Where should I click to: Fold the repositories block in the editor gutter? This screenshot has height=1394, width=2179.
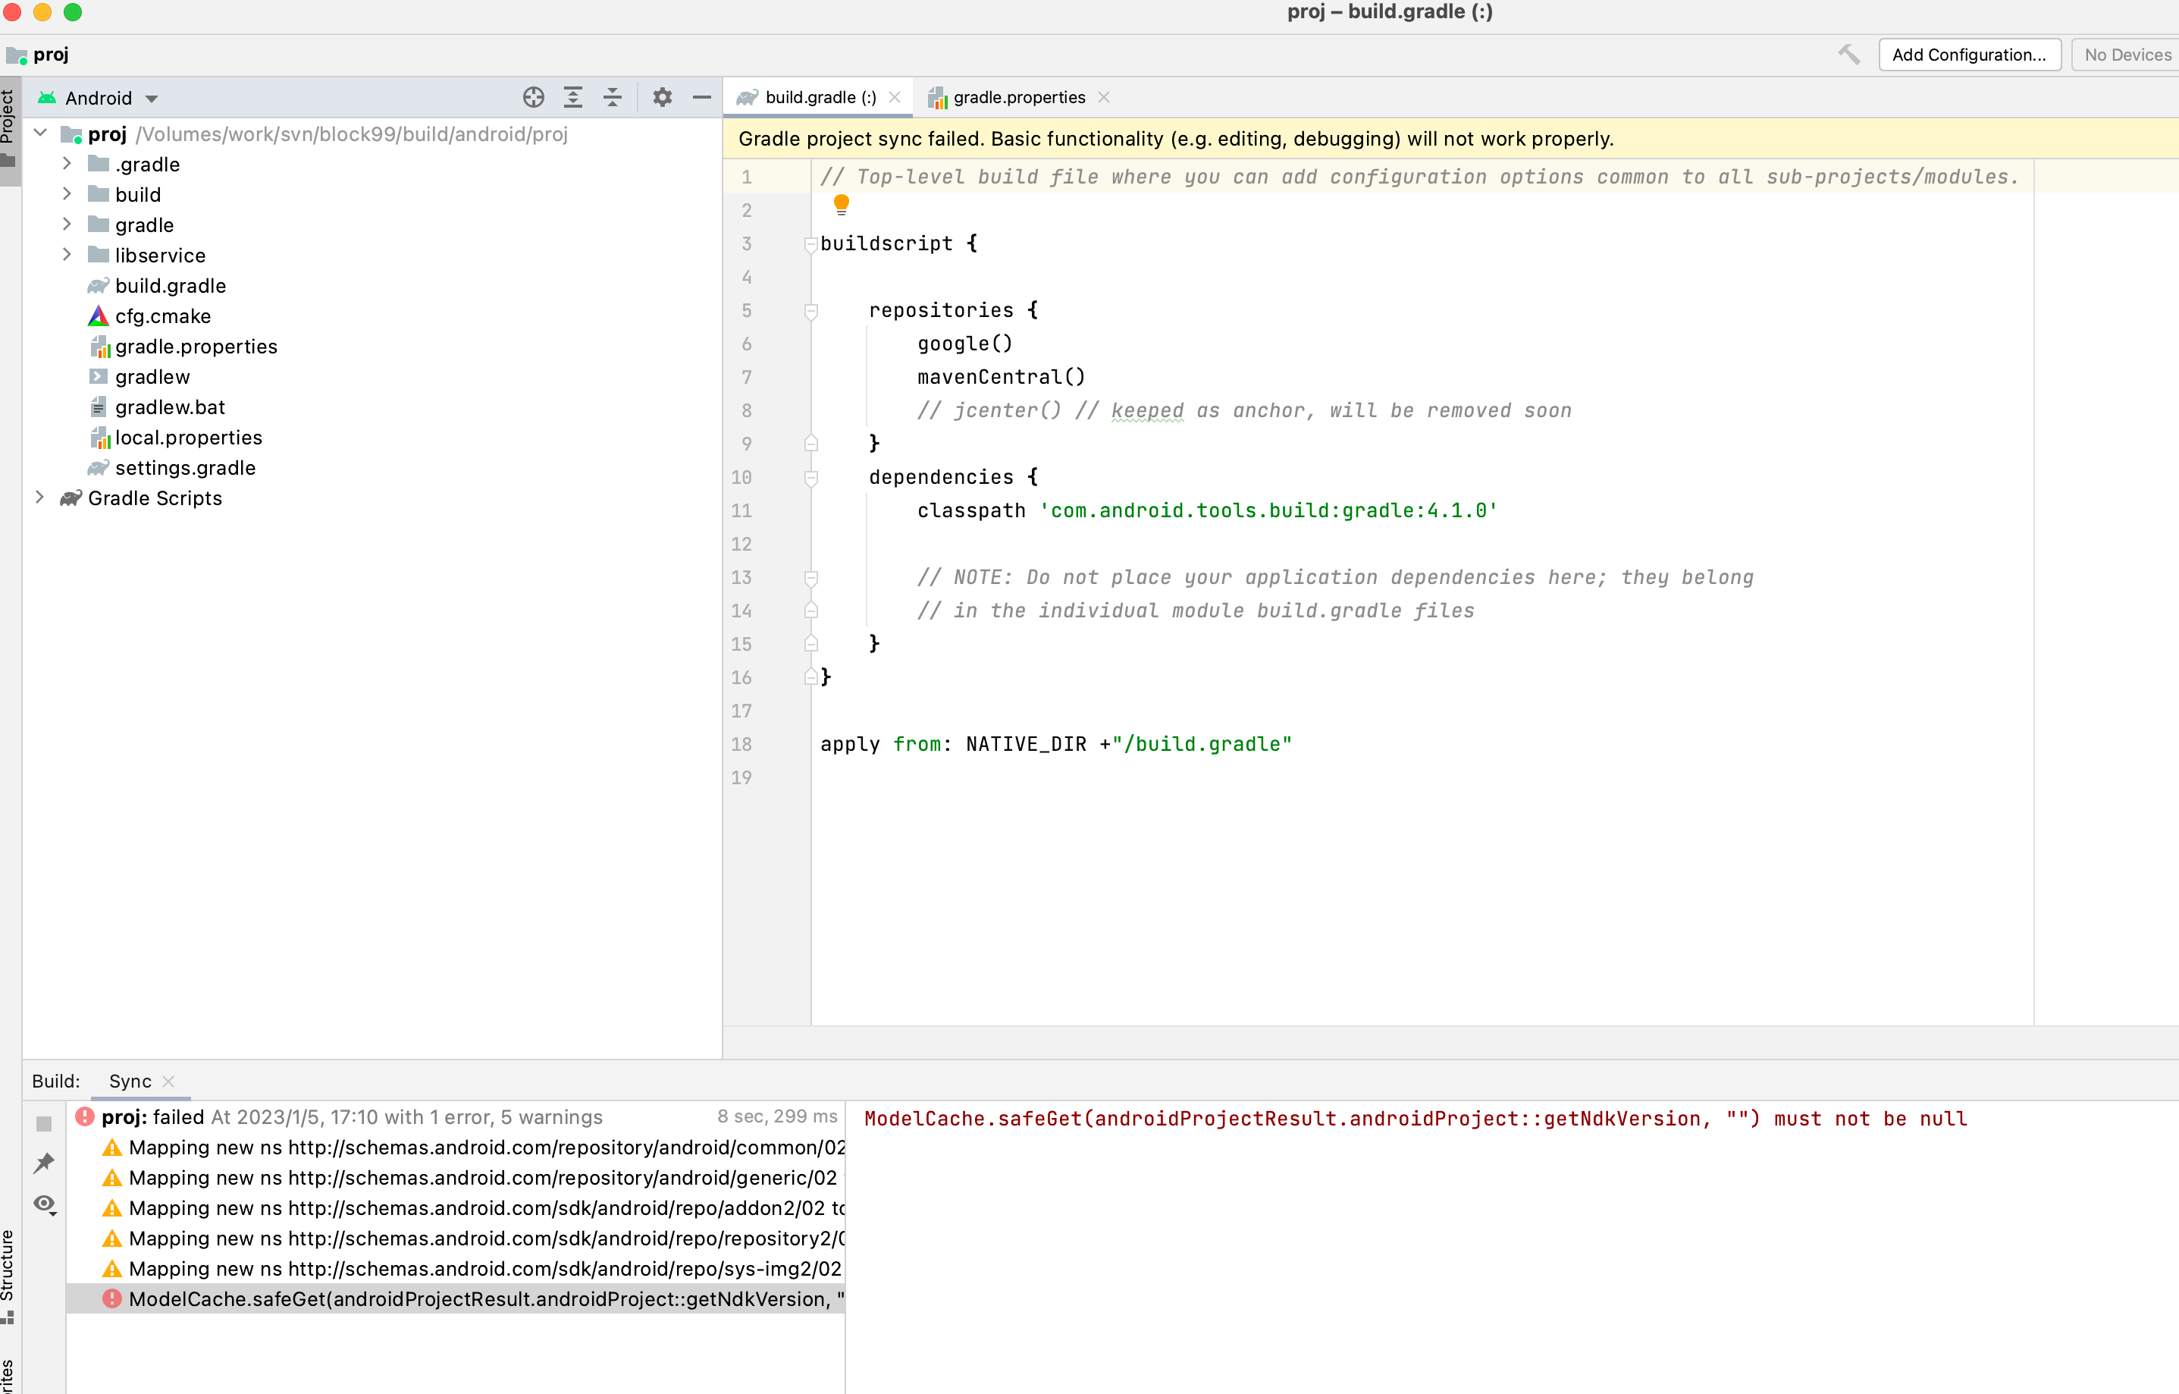[810, 310]
